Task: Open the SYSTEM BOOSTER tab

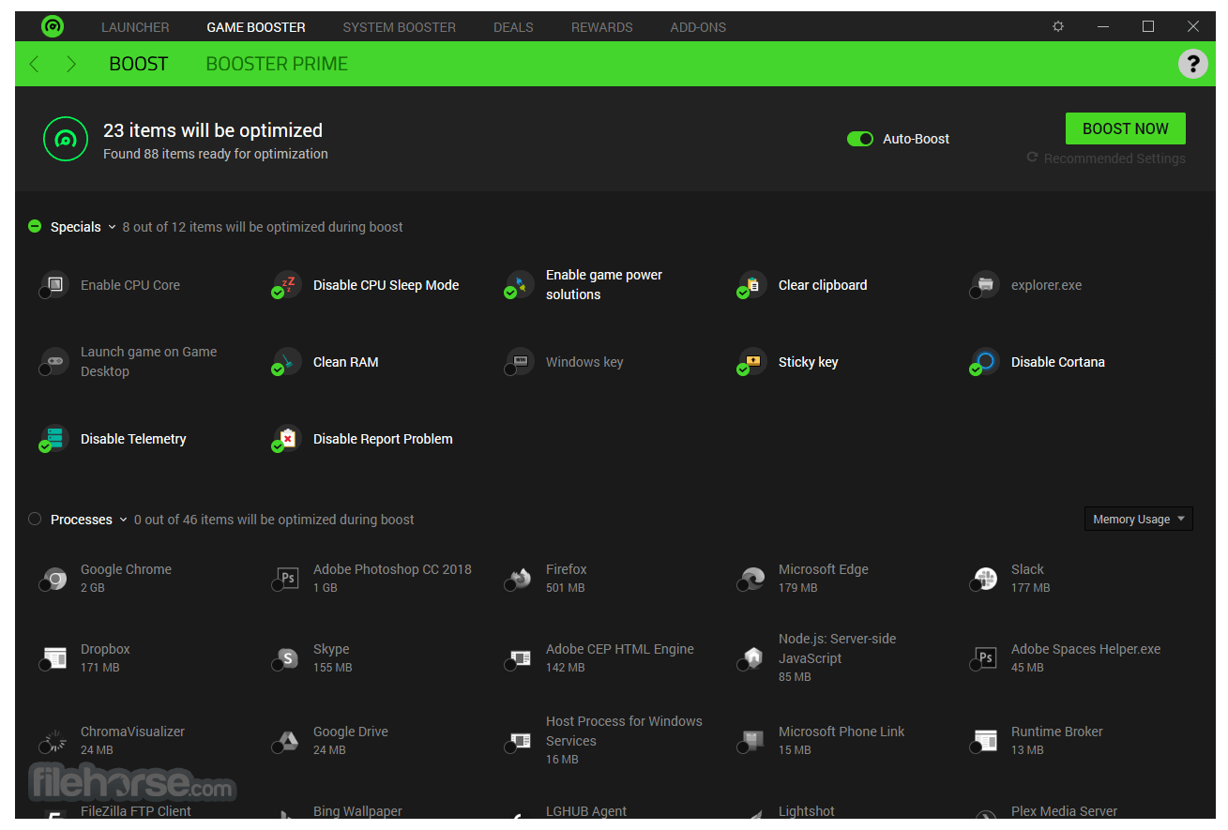Action: point(400,27)
